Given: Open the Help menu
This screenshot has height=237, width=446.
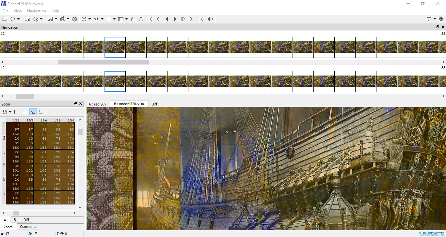Looking at the screenshot, I should (x=56, y=11).
